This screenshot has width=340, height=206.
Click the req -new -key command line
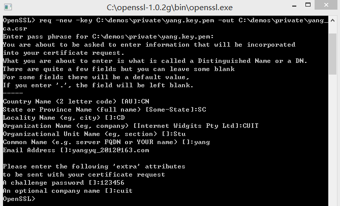click(x=166, y=20)
